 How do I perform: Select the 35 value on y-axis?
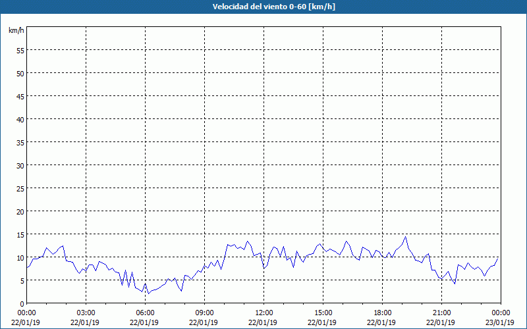pyautogui.click(x=20, y=142)
